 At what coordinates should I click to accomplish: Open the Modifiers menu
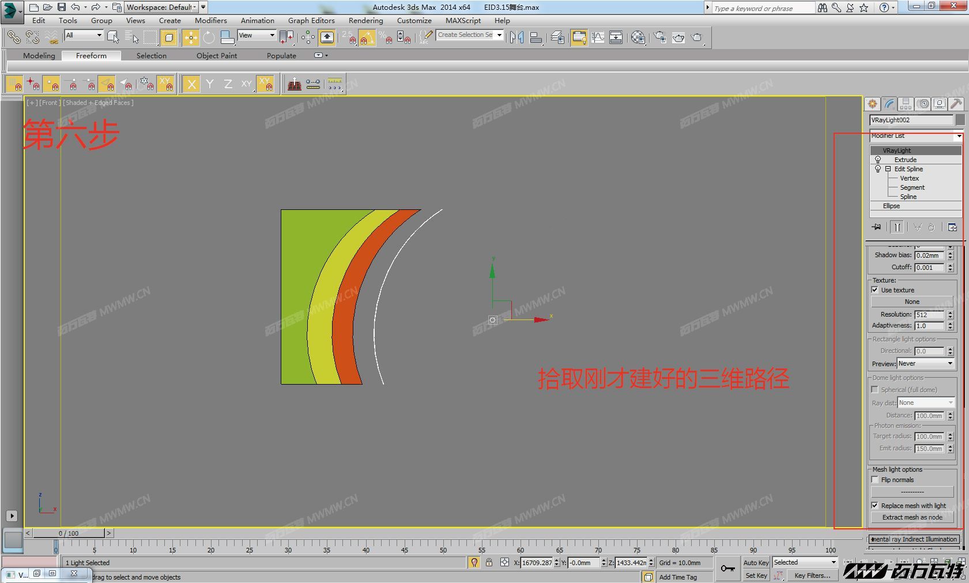[x=211, y=20]
